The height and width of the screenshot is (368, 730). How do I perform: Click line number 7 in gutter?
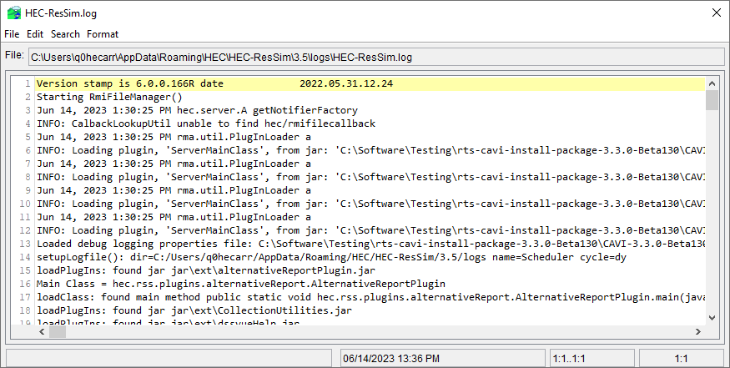click(x=28, y=164)
